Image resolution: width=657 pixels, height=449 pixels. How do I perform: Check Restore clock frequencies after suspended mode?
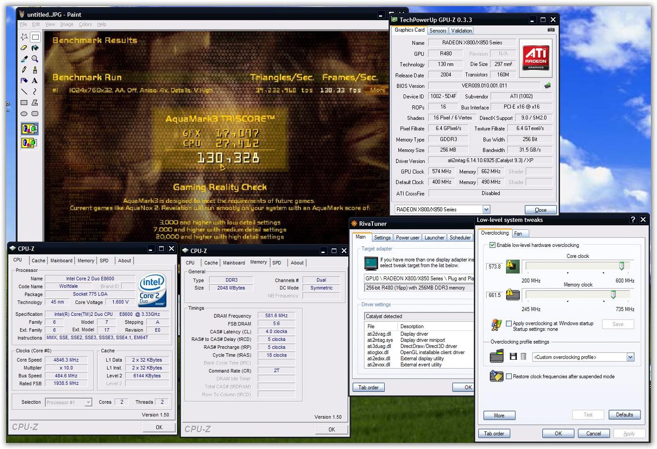[509, 376]
